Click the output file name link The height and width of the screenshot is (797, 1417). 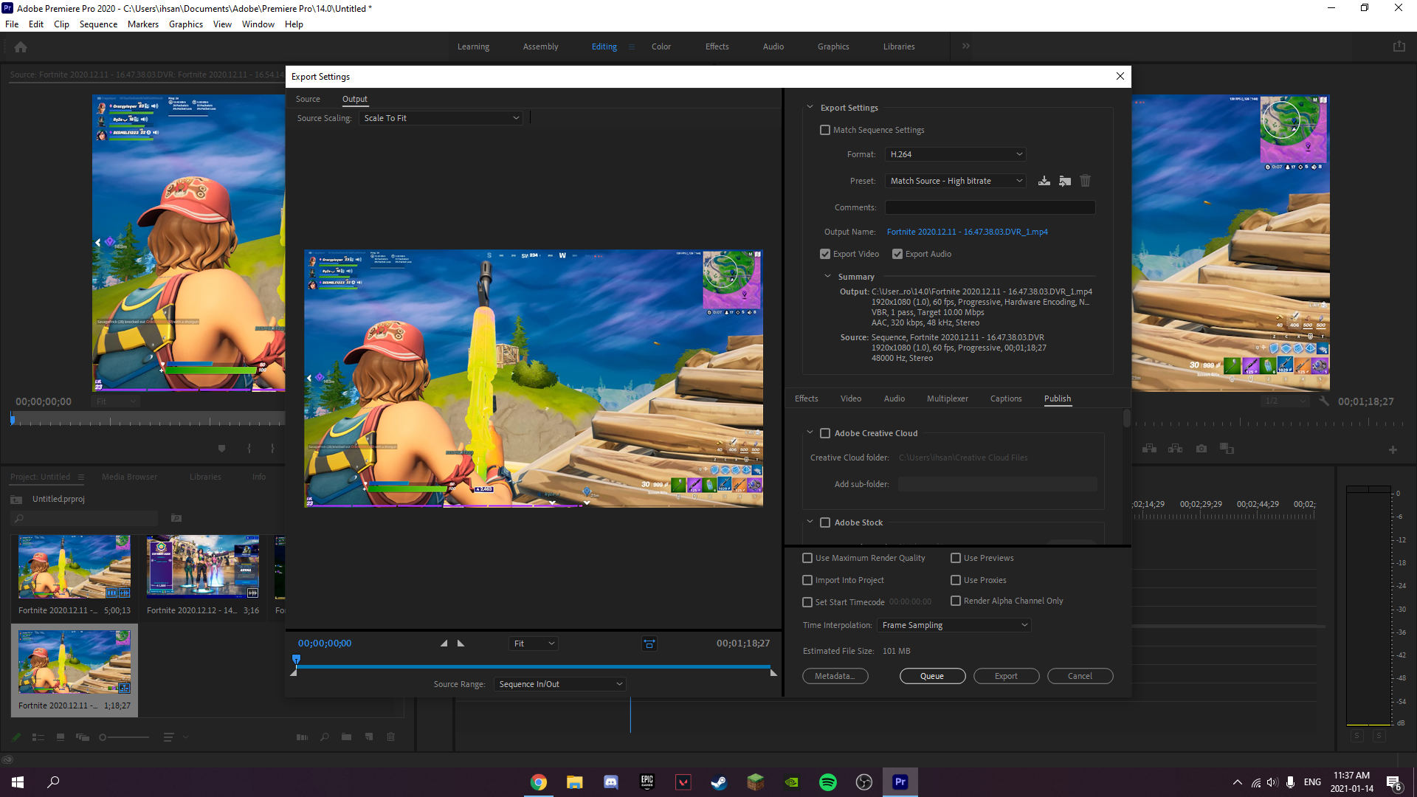tap(967, 232)
